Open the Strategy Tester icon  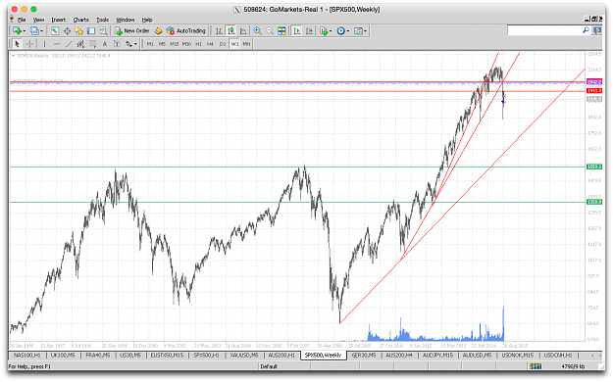103,31
